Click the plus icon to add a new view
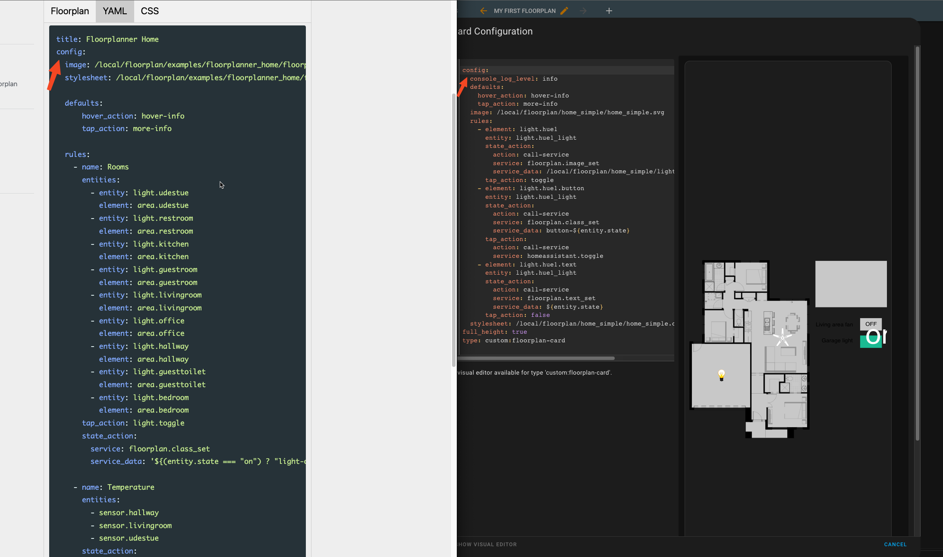943x557 pixels. pos(609,11)
